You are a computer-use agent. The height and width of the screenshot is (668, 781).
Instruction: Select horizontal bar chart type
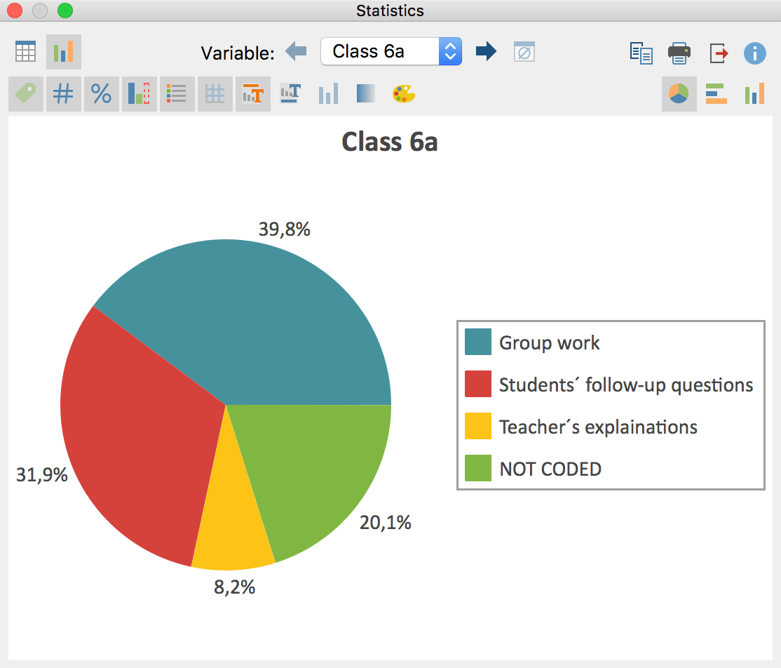coord(717,94)
